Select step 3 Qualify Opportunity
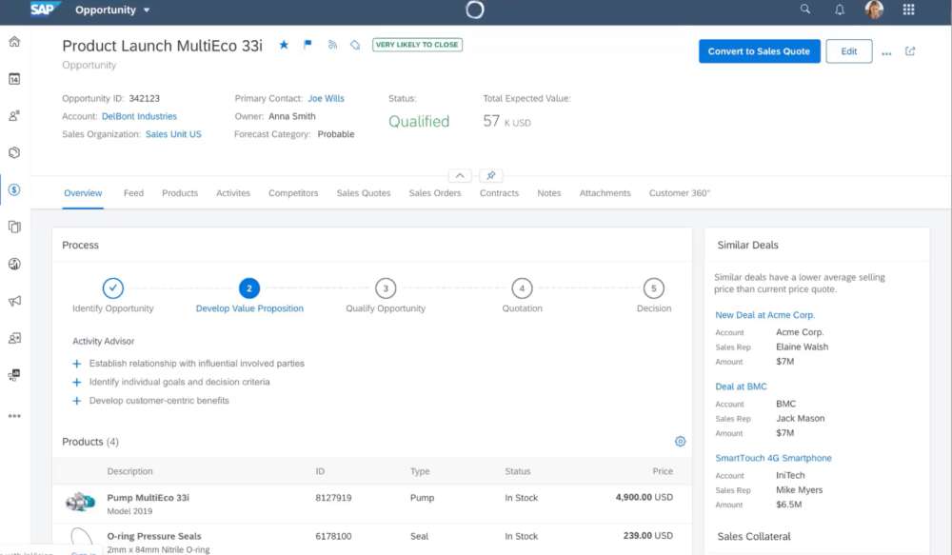The width and height of the screenshot is (952, 555). pos(386,288)
